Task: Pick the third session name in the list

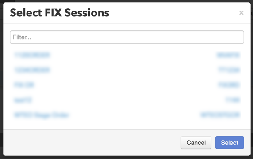Action: click(24, 85)
